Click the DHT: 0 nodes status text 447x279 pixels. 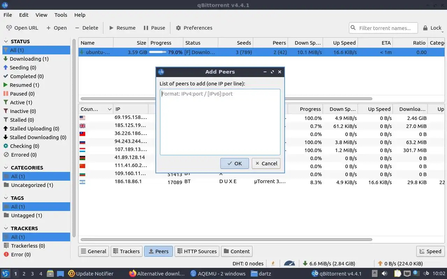(x=248, y=263)
